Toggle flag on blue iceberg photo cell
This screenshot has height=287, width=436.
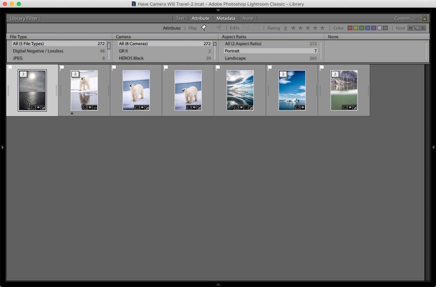click(x=270, y=68)
